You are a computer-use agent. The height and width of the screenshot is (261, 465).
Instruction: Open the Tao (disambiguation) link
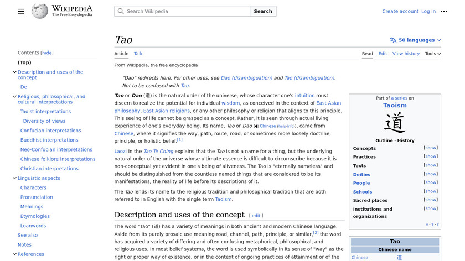tap(309, 78)
